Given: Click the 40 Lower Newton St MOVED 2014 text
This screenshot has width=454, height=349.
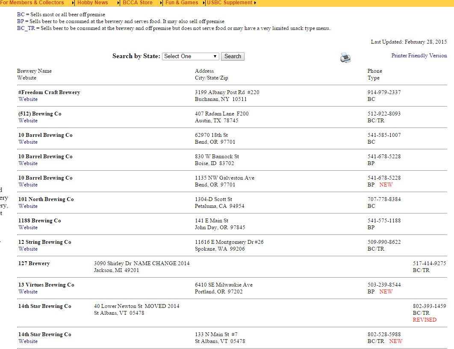Looking at the screenshot, I should 137,306.
